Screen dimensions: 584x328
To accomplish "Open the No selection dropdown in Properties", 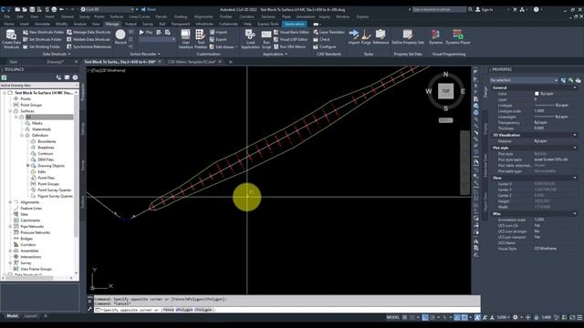I will pos(524,80).
